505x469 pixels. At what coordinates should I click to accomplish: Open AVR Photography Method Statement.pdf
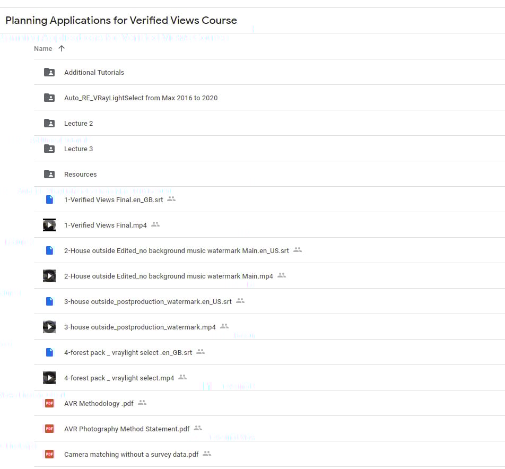click(x=126, y=429)
